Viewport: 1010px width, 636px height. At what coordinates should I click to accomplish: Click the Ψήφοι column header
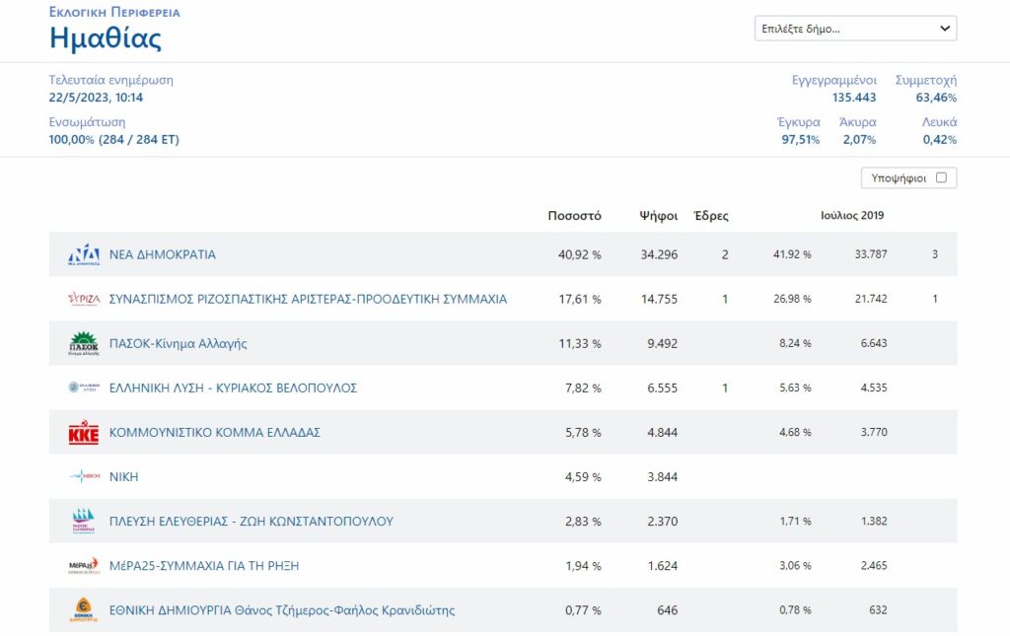[658, 215]
